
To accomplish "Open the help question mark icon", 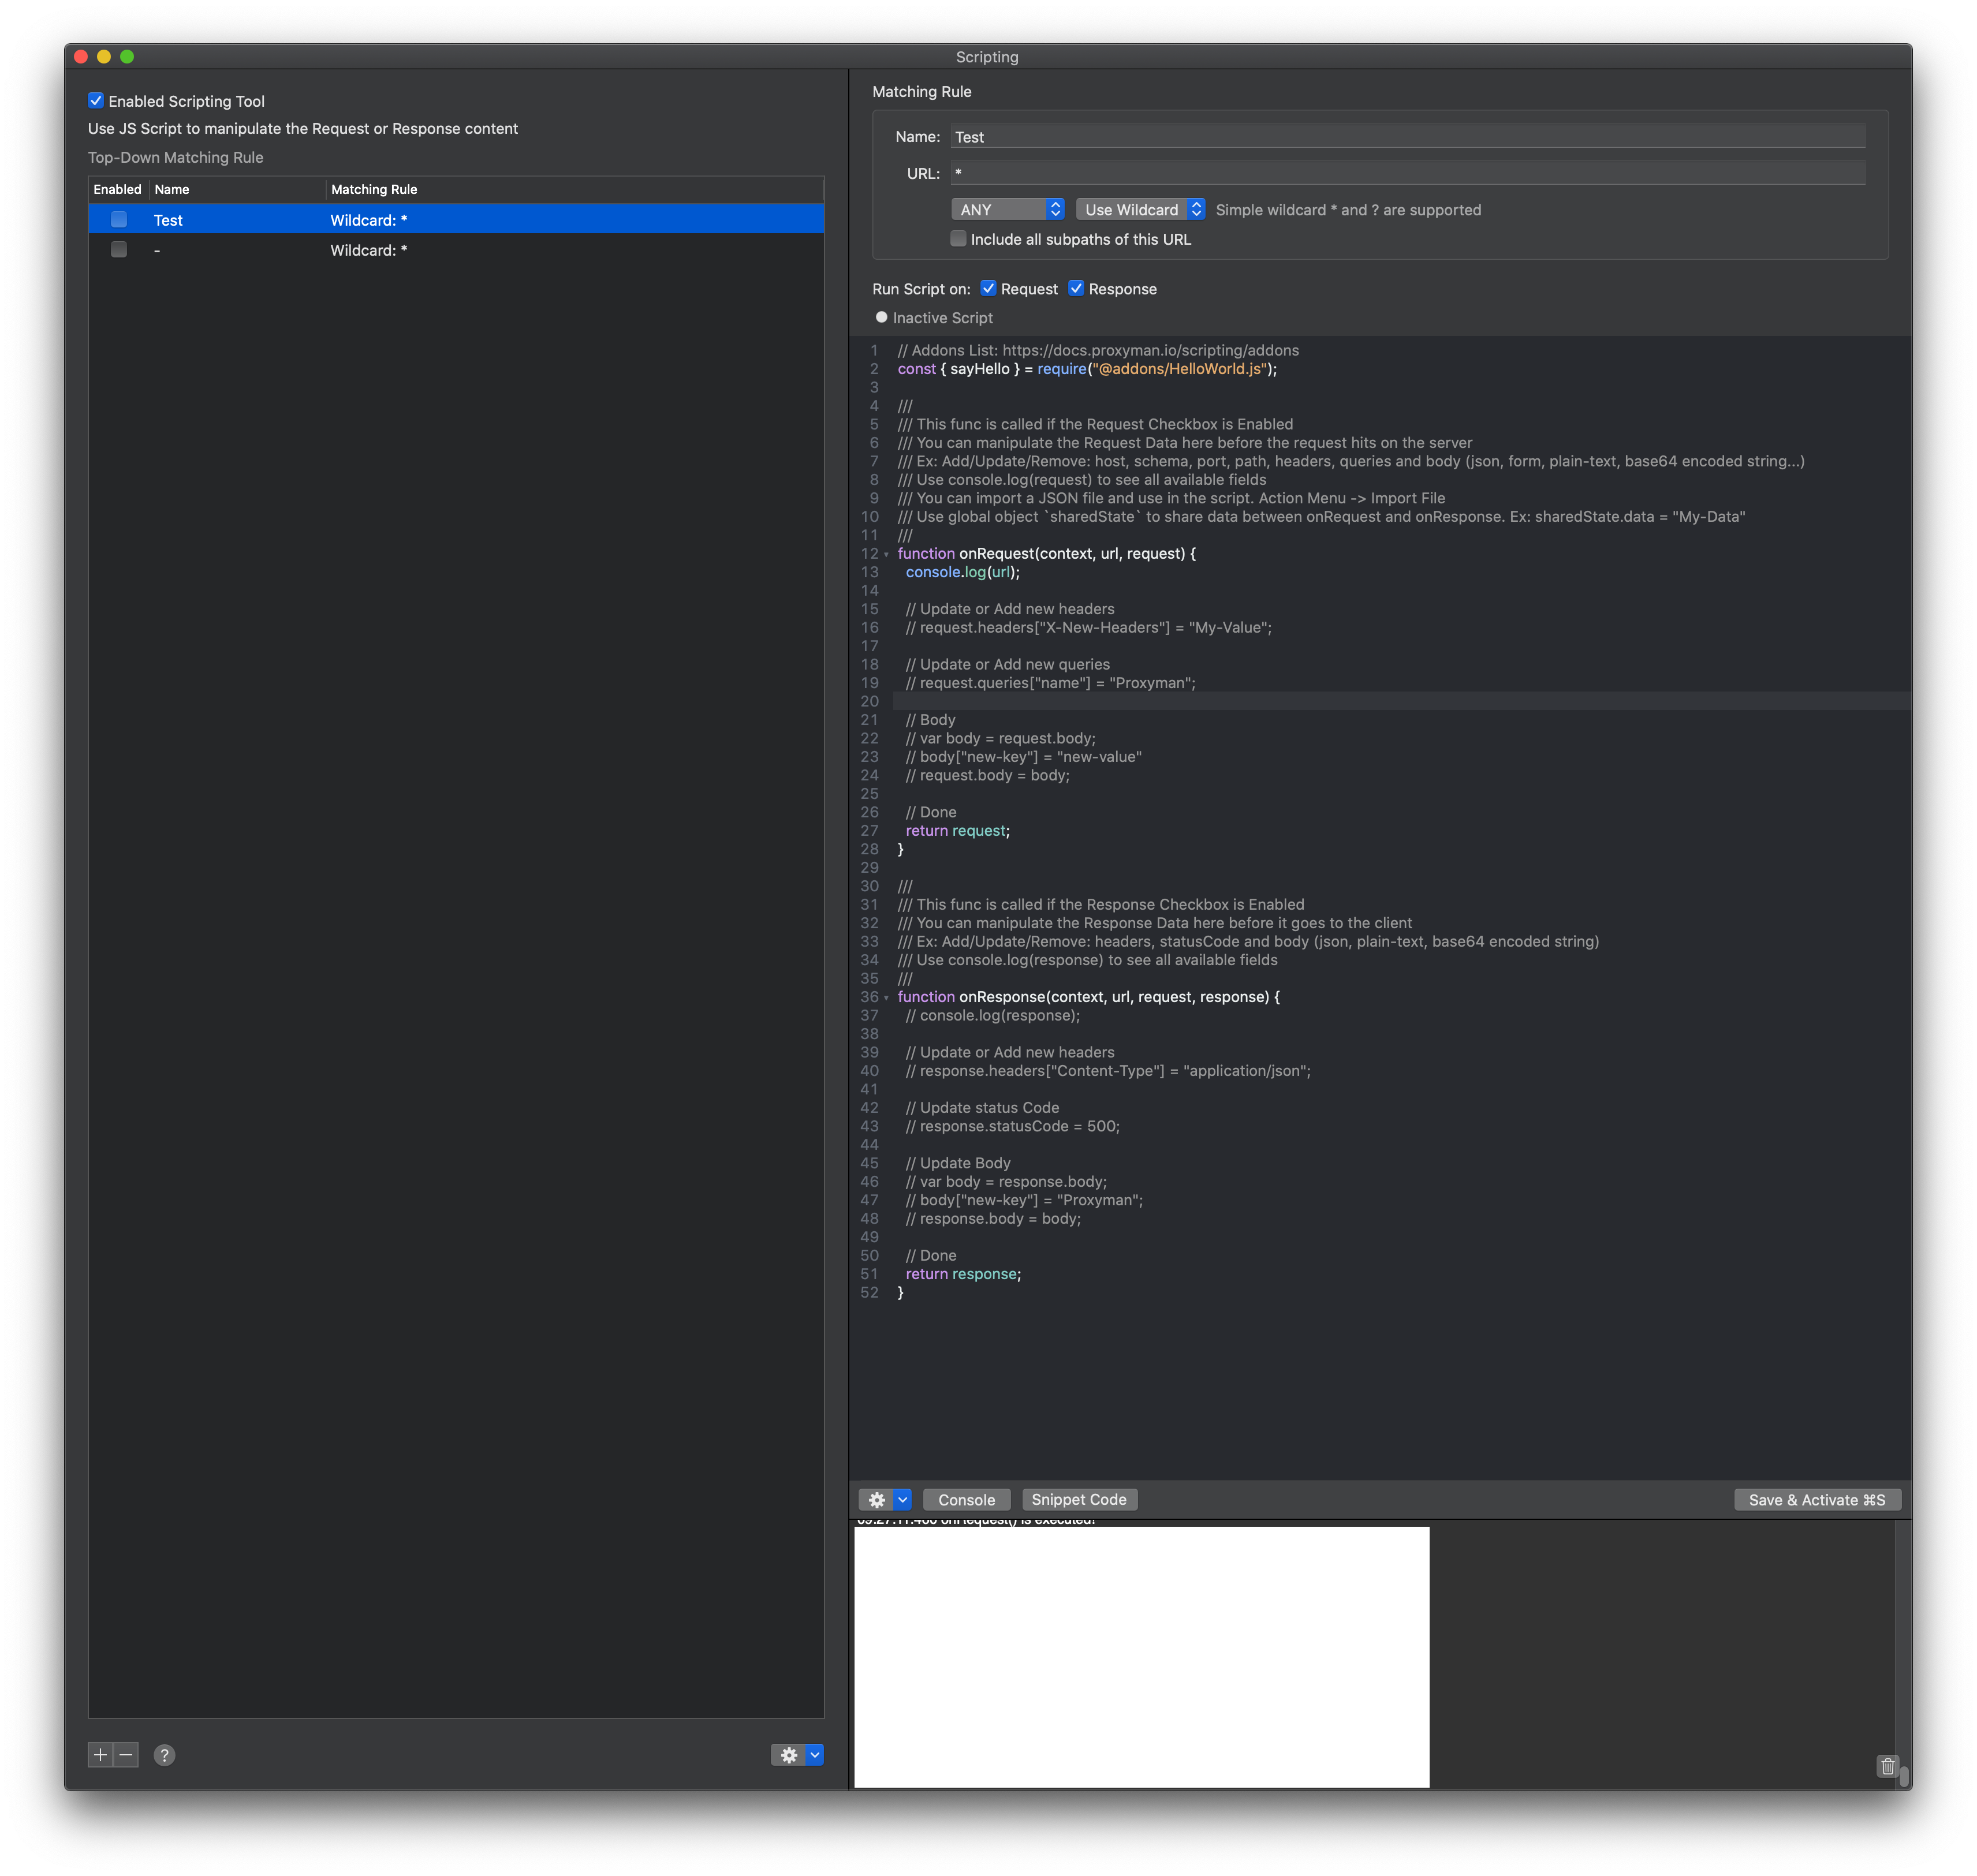I will click(x=165, y=1755).
